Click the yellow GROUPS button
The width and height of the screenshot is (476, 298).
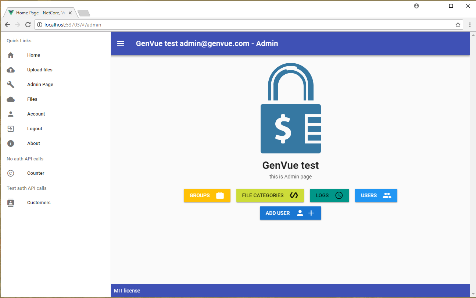pos(207,195)
